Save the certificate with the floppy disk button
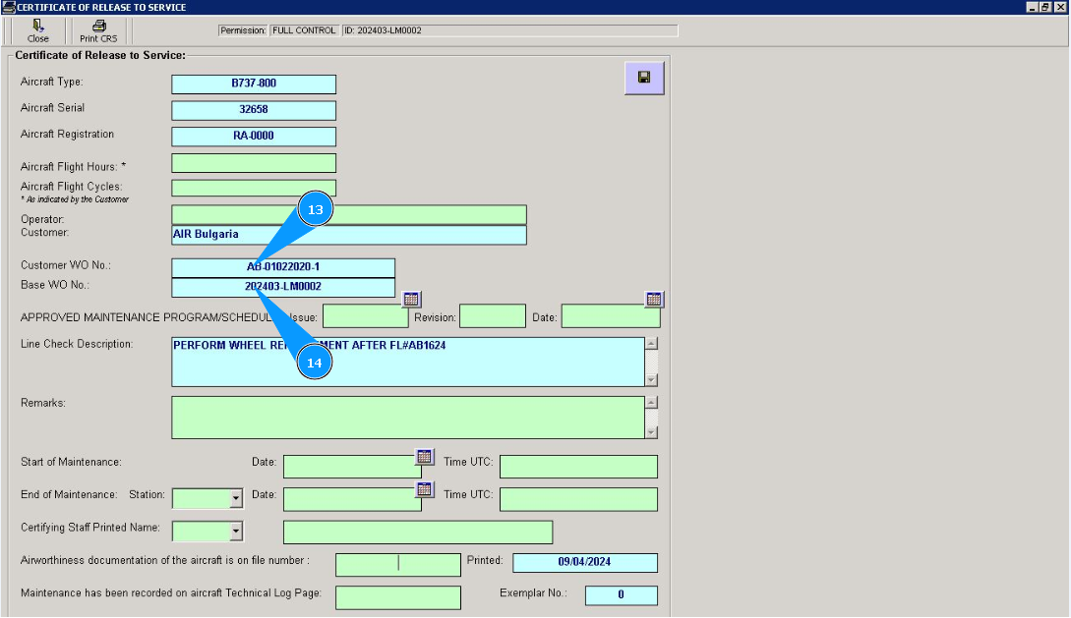The height and width of the screenshot is (618, 1071). [x=644, y=78]
